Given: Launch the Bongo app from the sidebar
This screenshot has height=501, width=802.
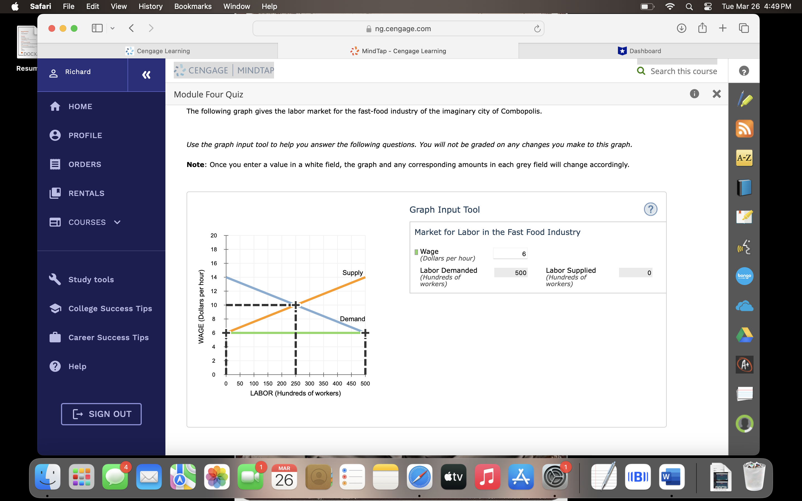Looking at the screenshot, I should [x=745, y=276].
